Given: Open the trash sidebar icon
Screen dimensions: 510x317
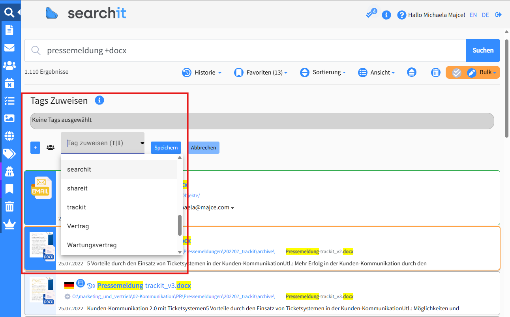Looking at the screenshot, I should pos(9,206).
